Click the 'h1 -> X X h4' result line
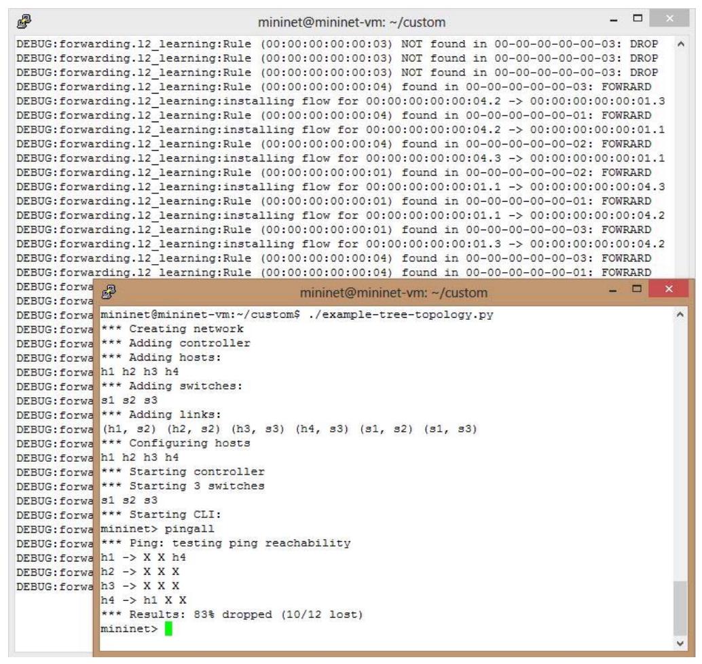Viewport: 702px width, 664px height. [x=143, y=557]
